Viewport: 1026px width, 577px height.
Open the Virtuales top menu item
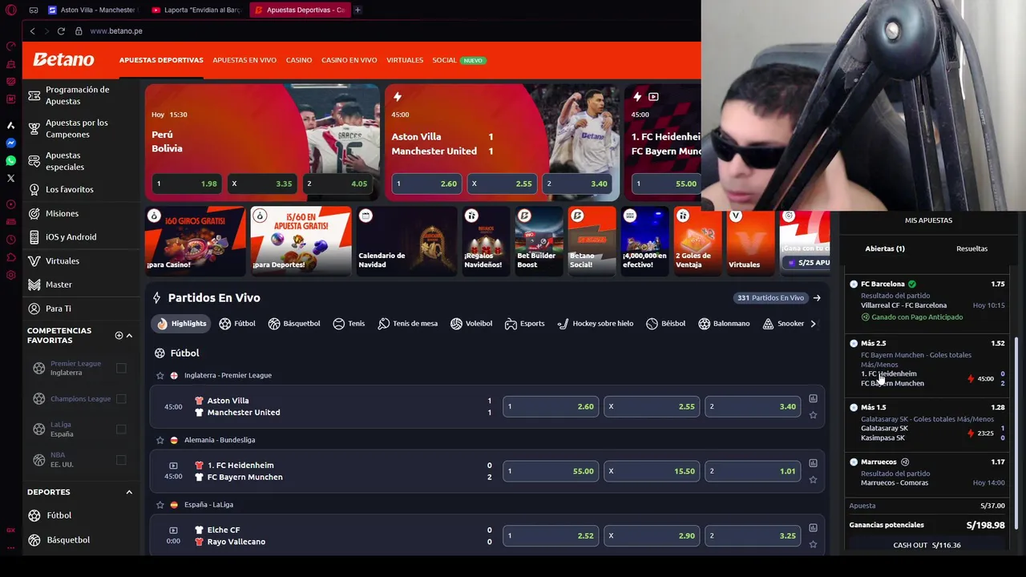(405, 60)
